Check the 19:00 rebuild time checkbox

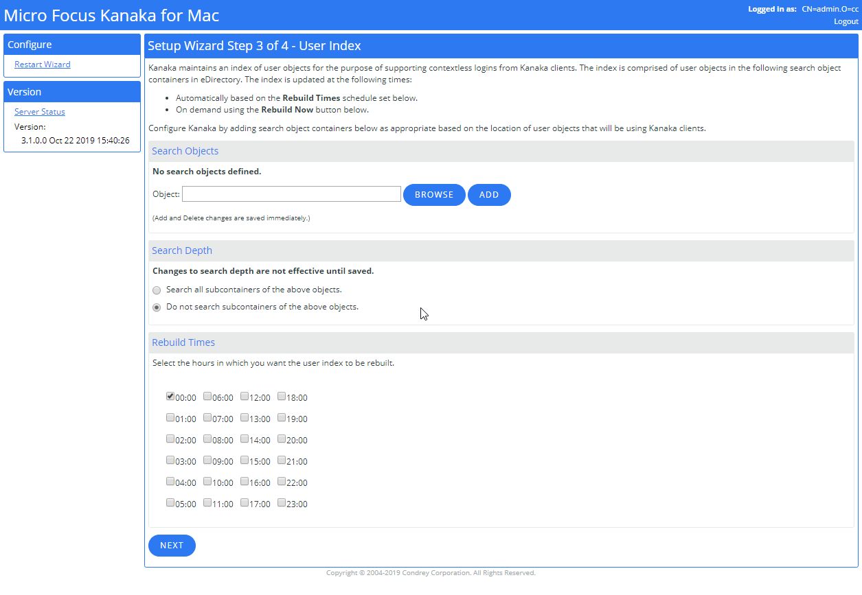(x=282, y=417)
